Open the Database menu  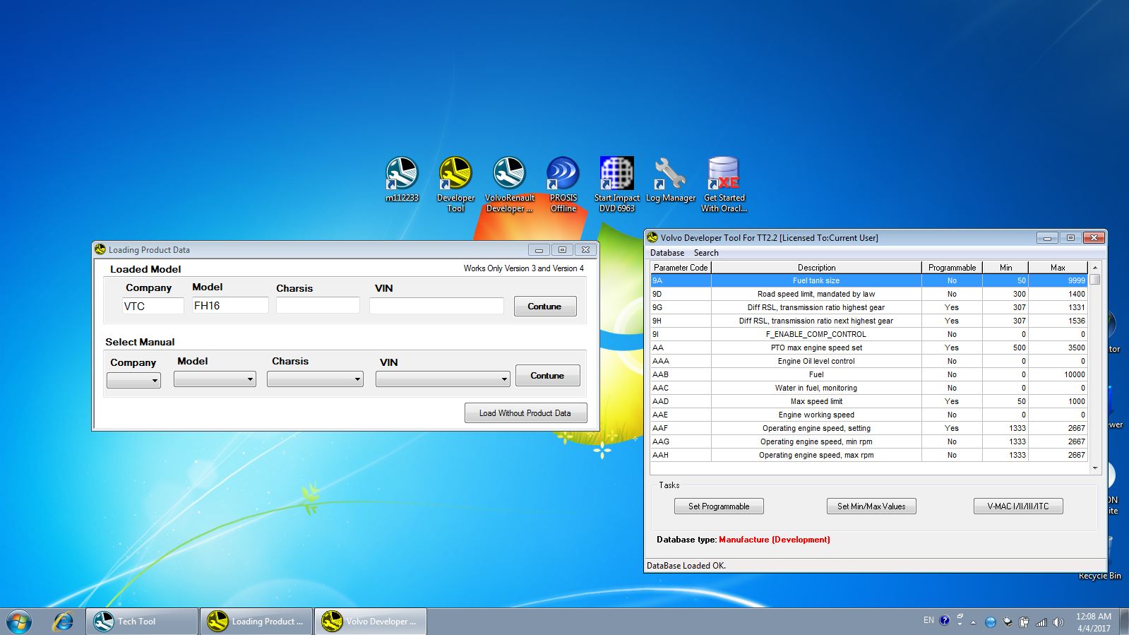pos(667,253)
